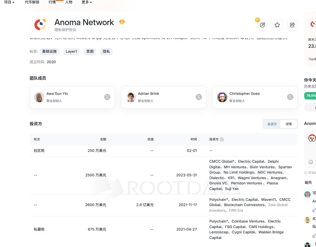Click the 基础设施 tag
Viewport: 316px width, 247px height.
[x=49, y=51]
